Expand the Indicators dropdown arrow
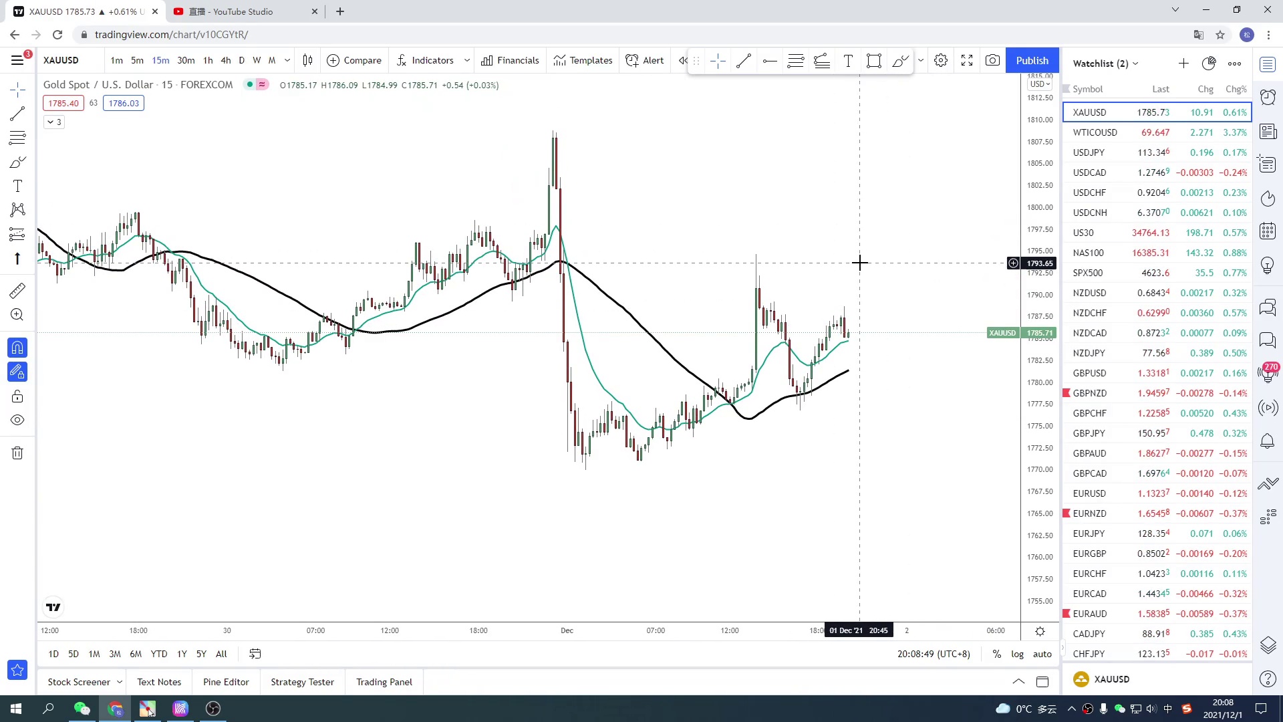The width and height of the screenshot is (1283, 722). coord(466,60)
